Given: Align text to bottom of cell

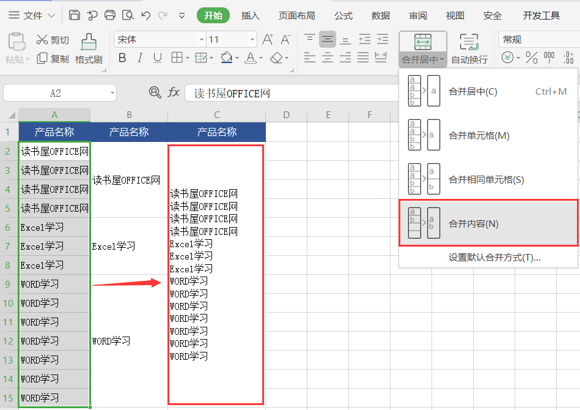Looking at the screenshot, I should click(x=345, y=39).
